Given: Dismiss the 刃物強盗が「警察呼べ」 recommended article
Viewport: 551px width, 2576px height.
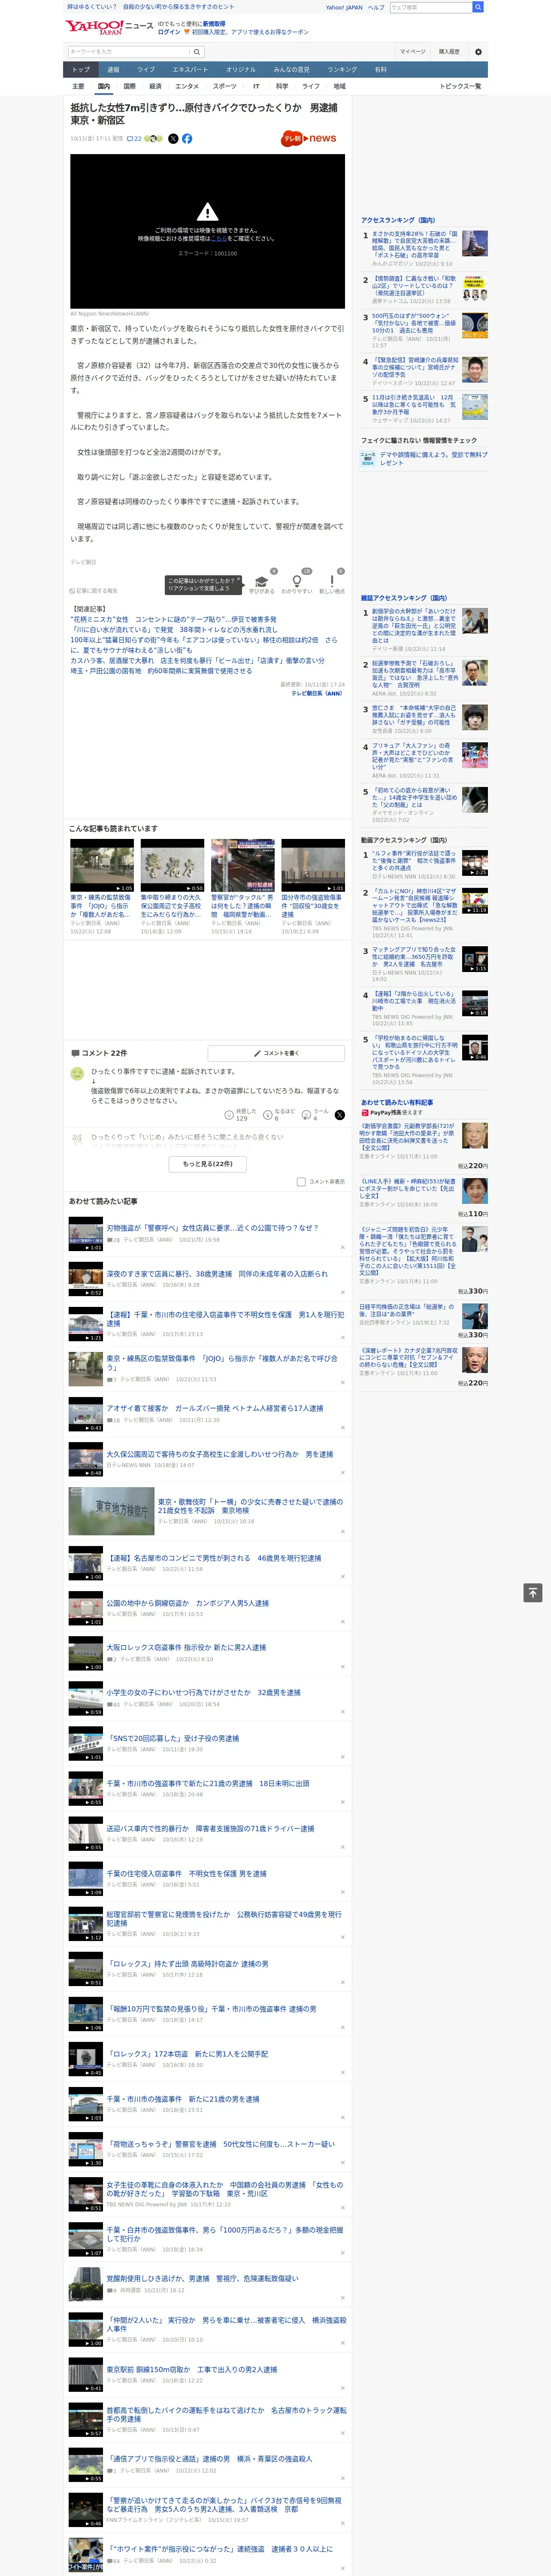Looking at the screenshot, I should (342, 1247).
